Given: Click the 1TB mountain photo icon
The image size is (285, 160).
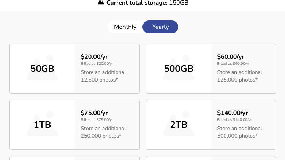Looking at the screenshot, I should tap(42, 124).
